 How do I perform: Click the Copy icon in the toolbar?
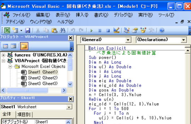46,30
